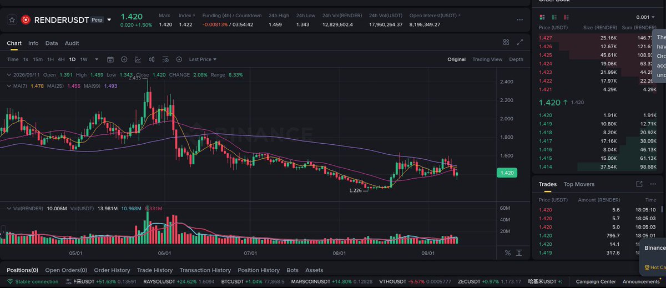Open the chart display settings list icon
The image size is (666, 288).
click(165, 59)
